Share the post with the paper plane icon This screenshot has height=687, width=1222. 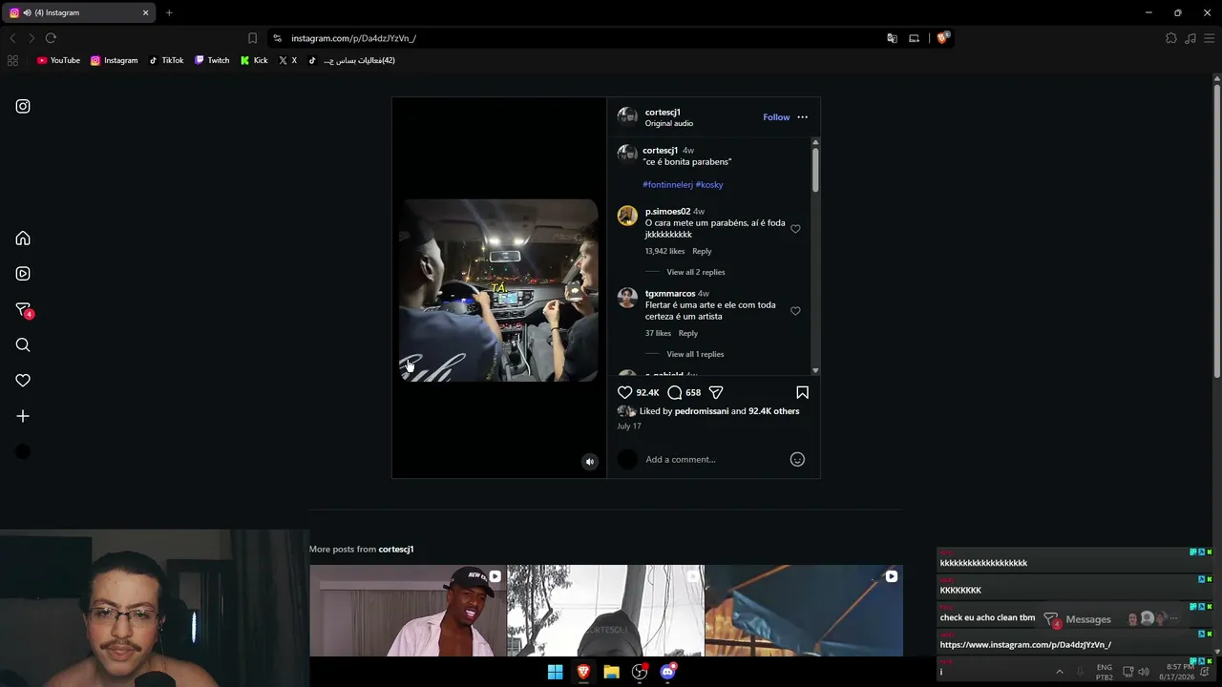(x=716, y=392)
